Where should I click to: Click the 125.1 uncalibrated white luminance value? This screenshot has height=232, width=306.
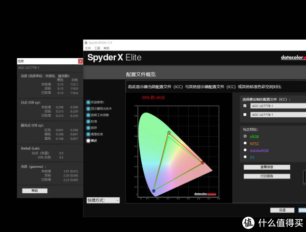point(74,84)
